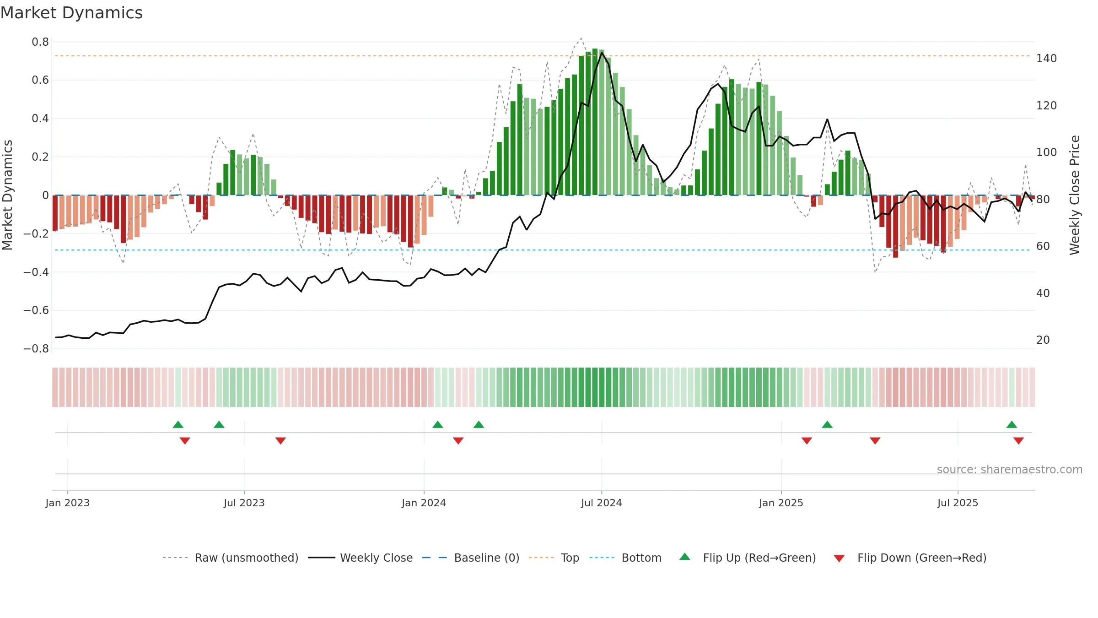Toggle the Top legend entry
Image resolution: width=1098 pixels, height=618 pixels.
point(554,558)
